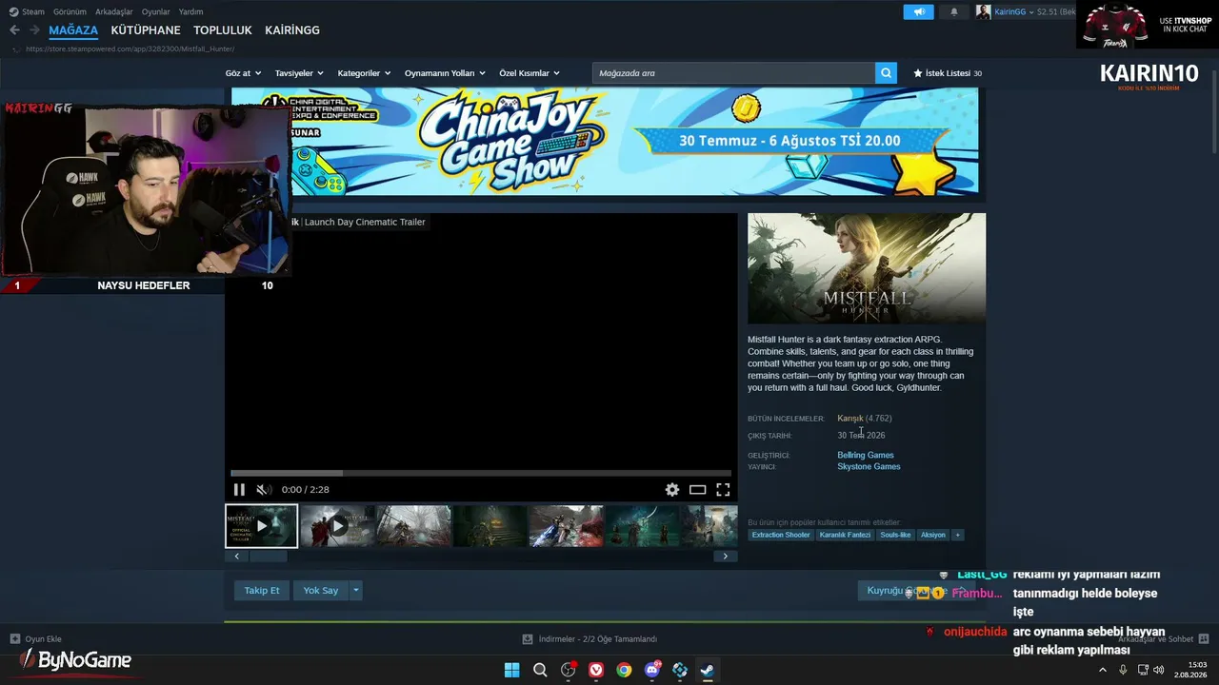This screenshot has width=1219, height=685.
Task: Click the store page URL text
Action: (130, 49)
